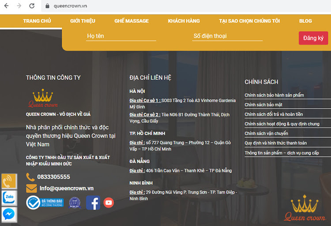The image size is (331, 226).
Task: Go to the Giới thiệu menu item
Action: 83,21
